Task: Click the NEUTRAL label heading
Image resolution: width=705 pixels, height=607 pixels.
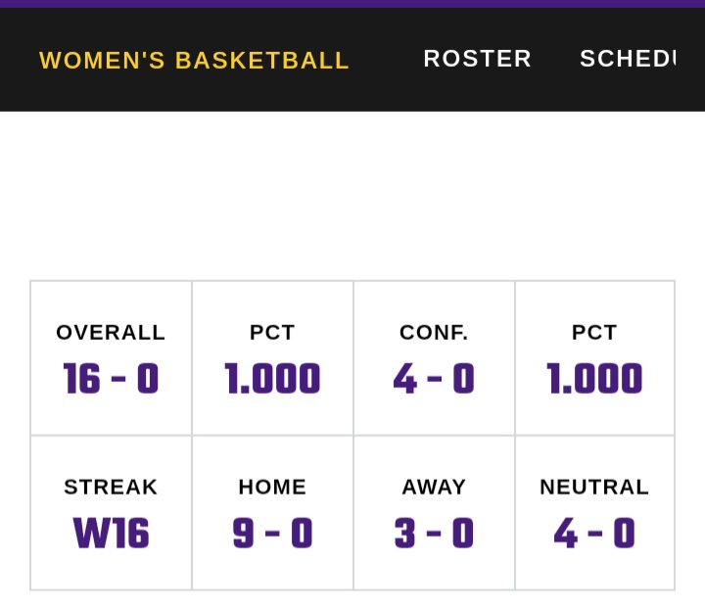Action: click(x=594, y=488)
